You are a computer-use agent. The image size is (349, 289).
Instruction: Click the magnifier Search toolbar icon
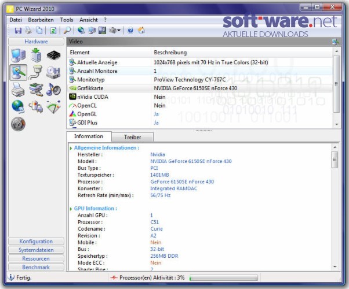tap(67, 31)
